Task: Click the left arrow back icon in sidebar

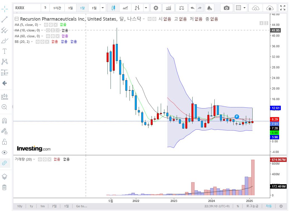Action: point(4,83)
